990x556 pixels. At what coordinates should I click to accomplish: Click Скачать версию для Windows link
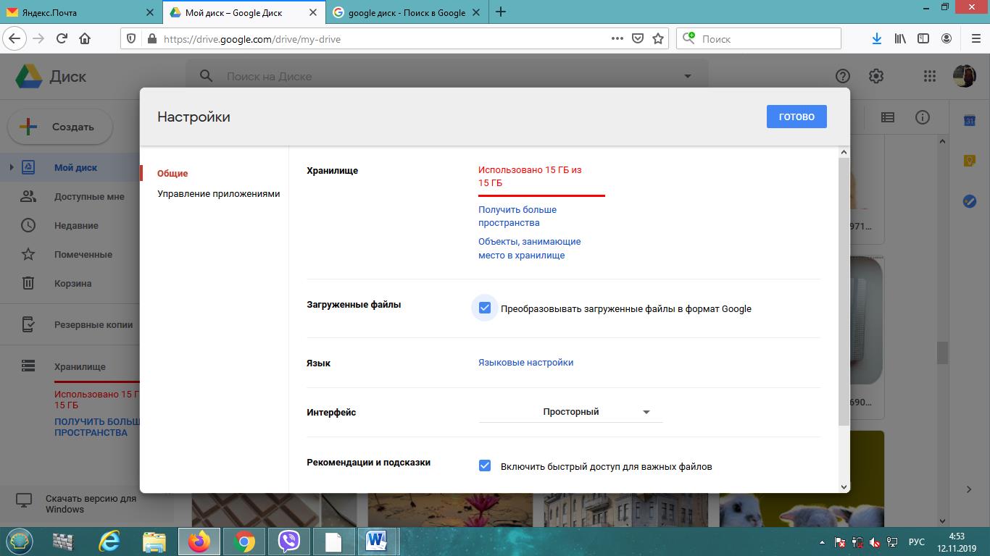91,504
